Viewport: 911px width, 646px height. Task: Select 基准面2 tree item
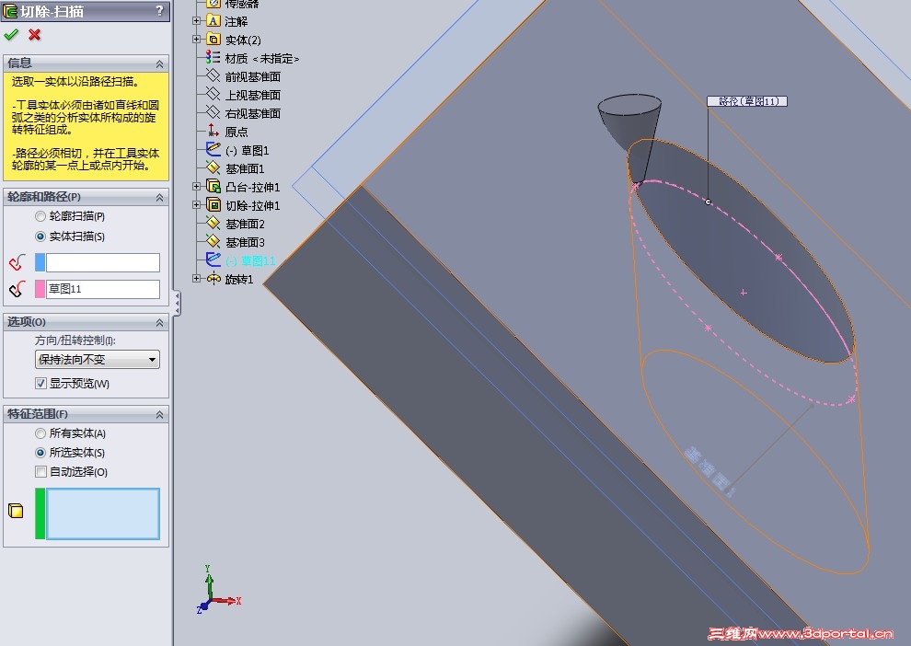[x=245, y=224]
